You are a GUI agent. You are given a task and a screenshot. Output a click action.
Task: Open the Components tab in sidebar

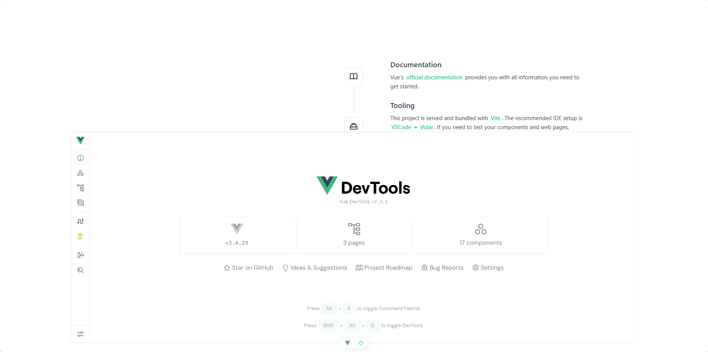(81, 173)
